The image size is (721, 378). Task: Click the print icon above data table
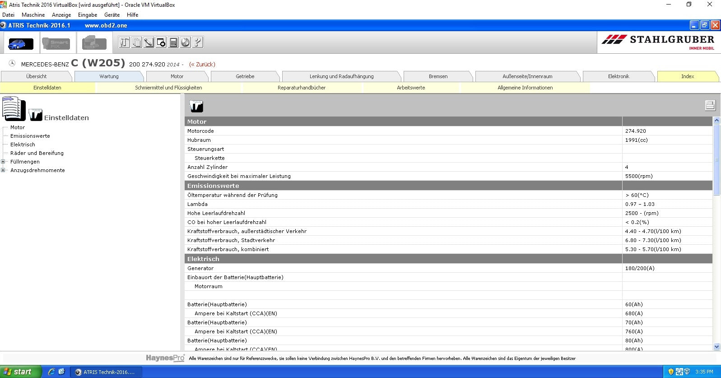click(x=710, y=105)
